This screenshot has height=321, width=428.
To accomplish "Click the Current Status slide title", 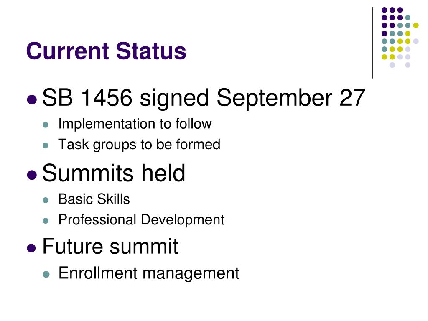I will pos(106,51).
